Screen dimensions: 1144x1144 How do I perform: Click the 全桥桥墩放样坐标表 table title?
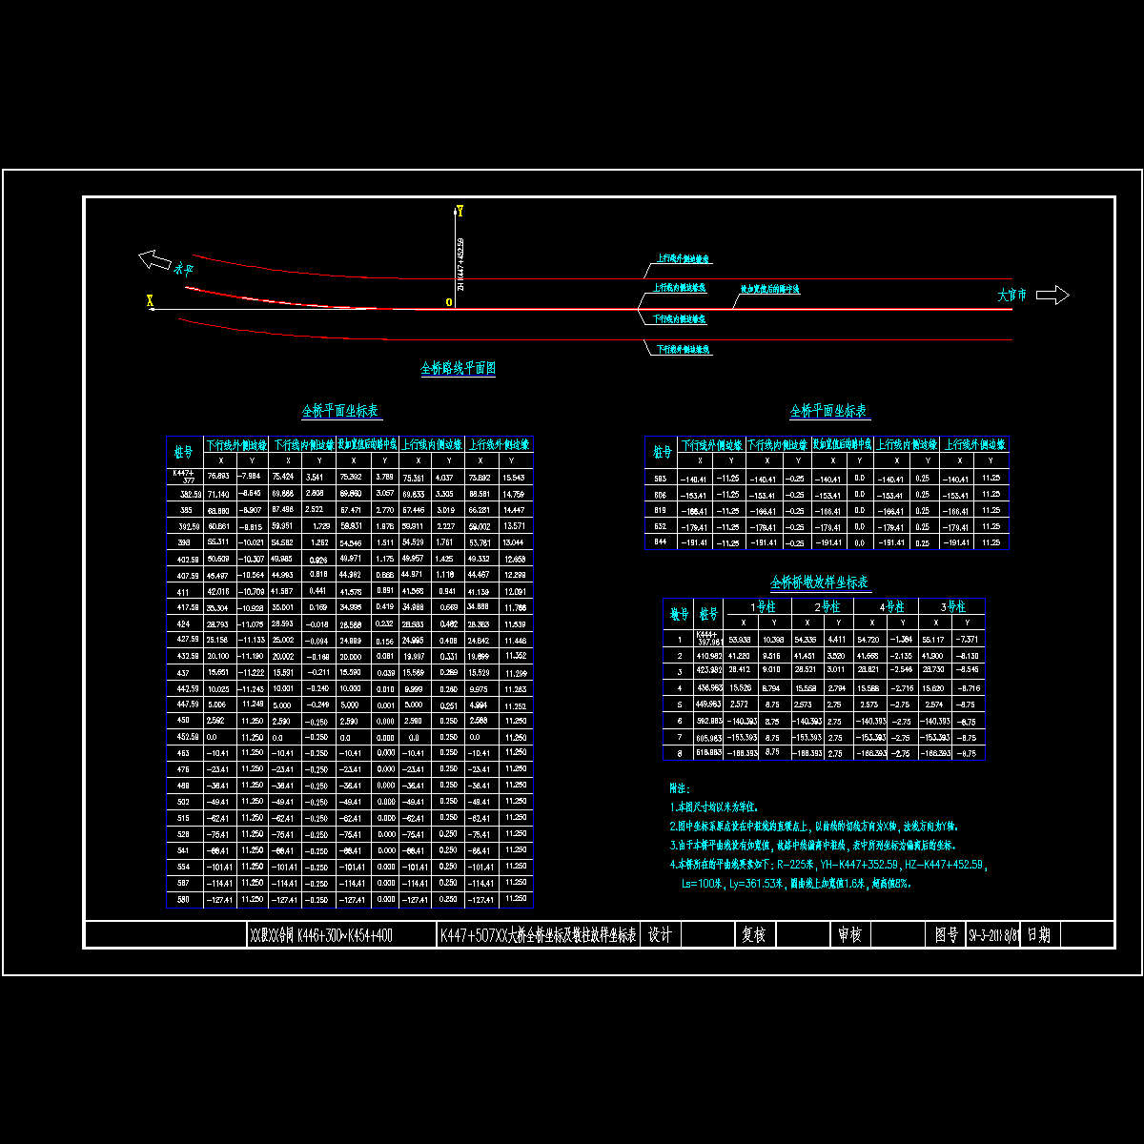(820, 582)
